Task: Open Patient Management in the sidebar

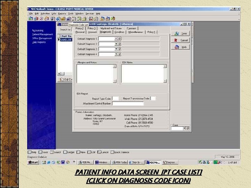Action: pyautogui.click(x=43, y=34)
